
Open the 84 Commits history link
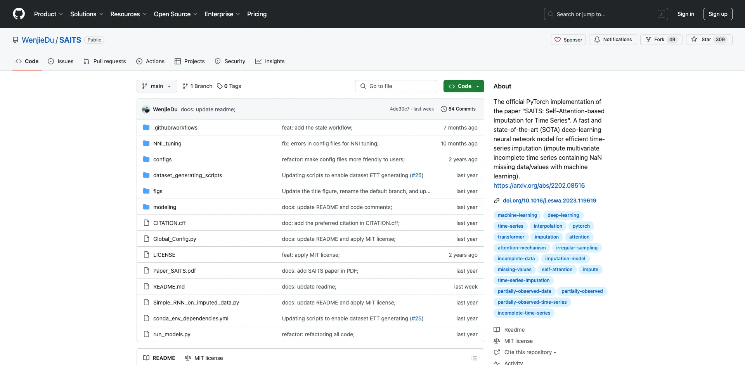tap(458, 109)
